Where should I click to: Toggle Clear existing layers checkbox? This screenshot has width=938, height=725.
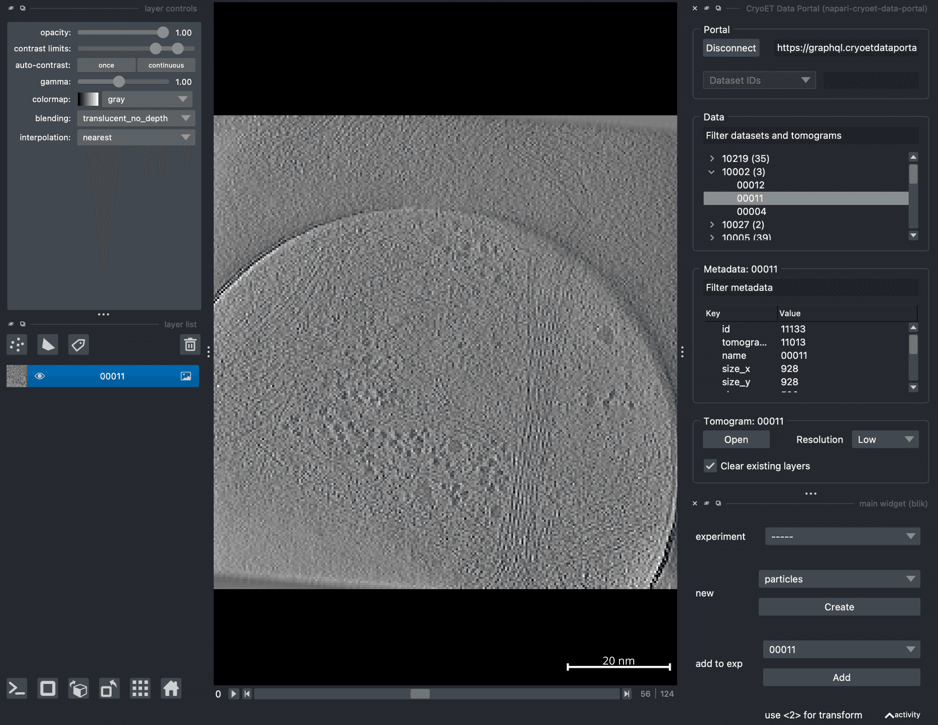(710, 466)
